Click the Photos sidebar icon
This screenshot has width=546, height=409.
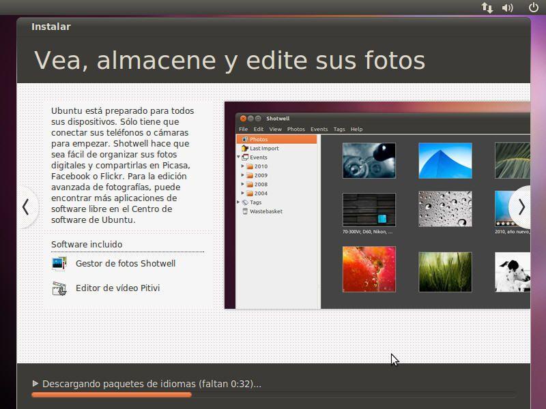click(x=245, y=139)
